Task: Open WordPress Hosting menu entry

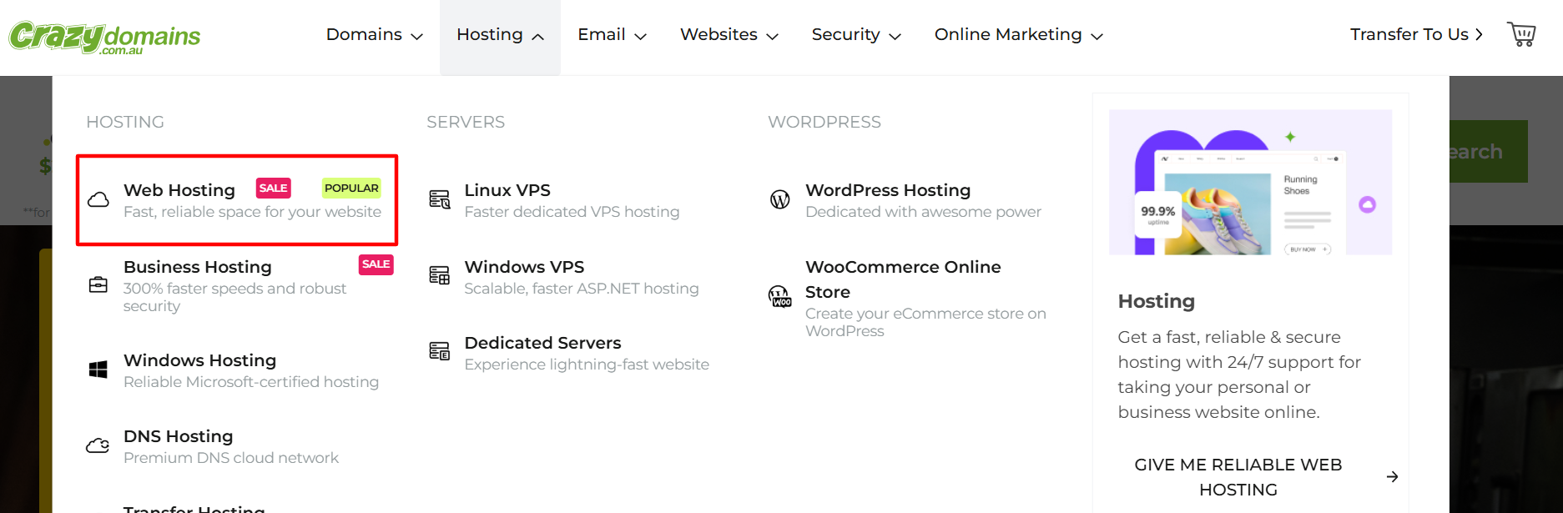Action: click(x=888, y=190)
